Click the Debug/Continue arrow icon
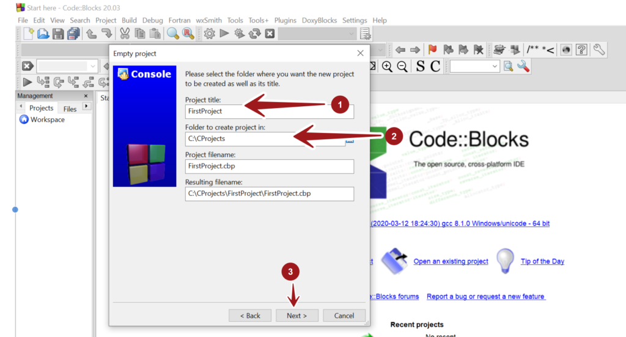626x337 pixels. [28, 82]
